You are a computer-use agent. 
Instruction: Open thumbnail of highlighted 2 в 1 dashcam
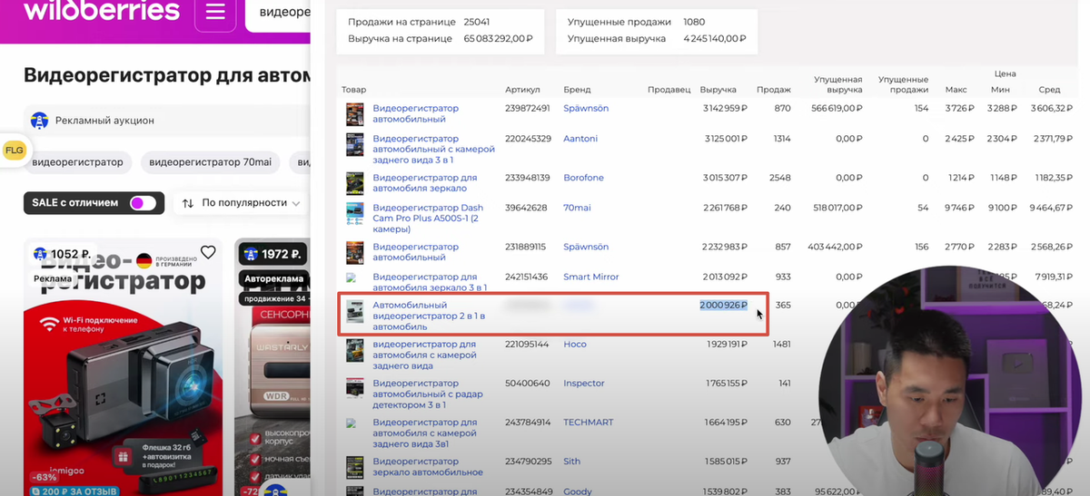(354, 311)
